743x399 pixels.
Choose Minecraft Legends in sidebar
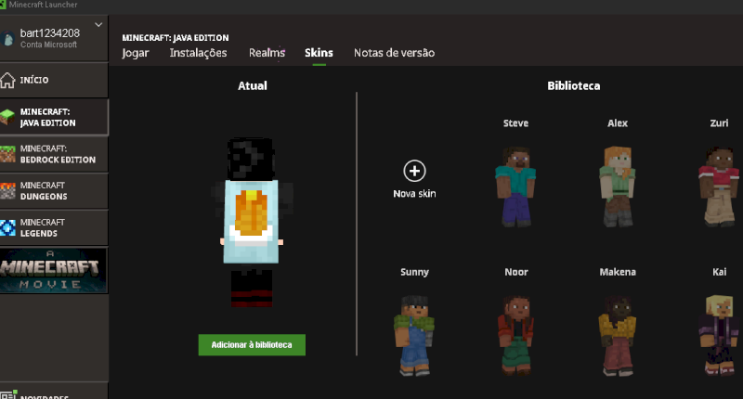[54, 227]
